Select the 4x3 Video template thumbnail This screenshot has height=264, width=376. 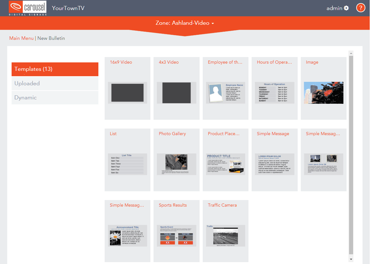coord(176,88)
